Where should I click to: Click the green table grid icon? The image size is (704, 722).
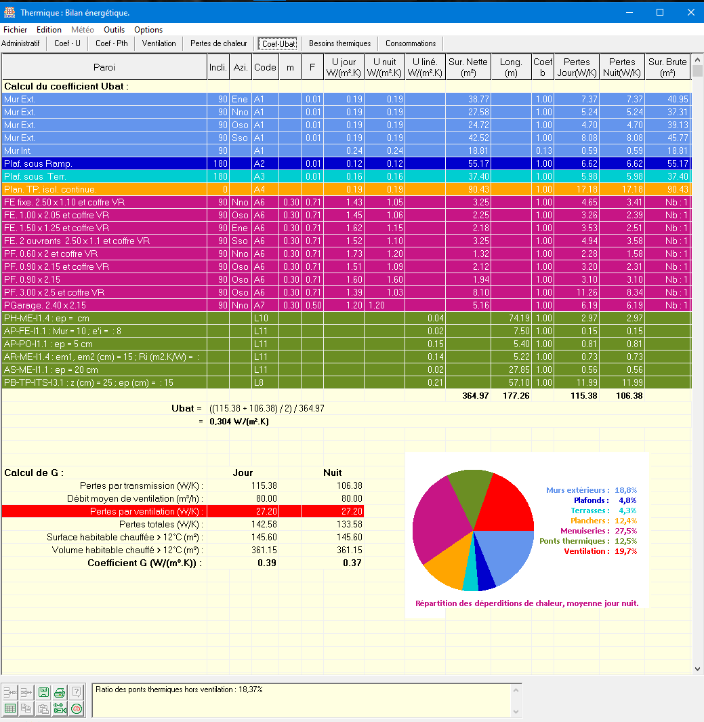(10, 708)
